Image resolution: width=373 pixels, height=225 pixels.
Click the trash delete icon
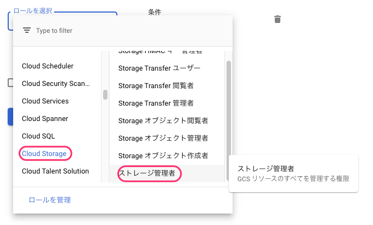click(278, 19)
